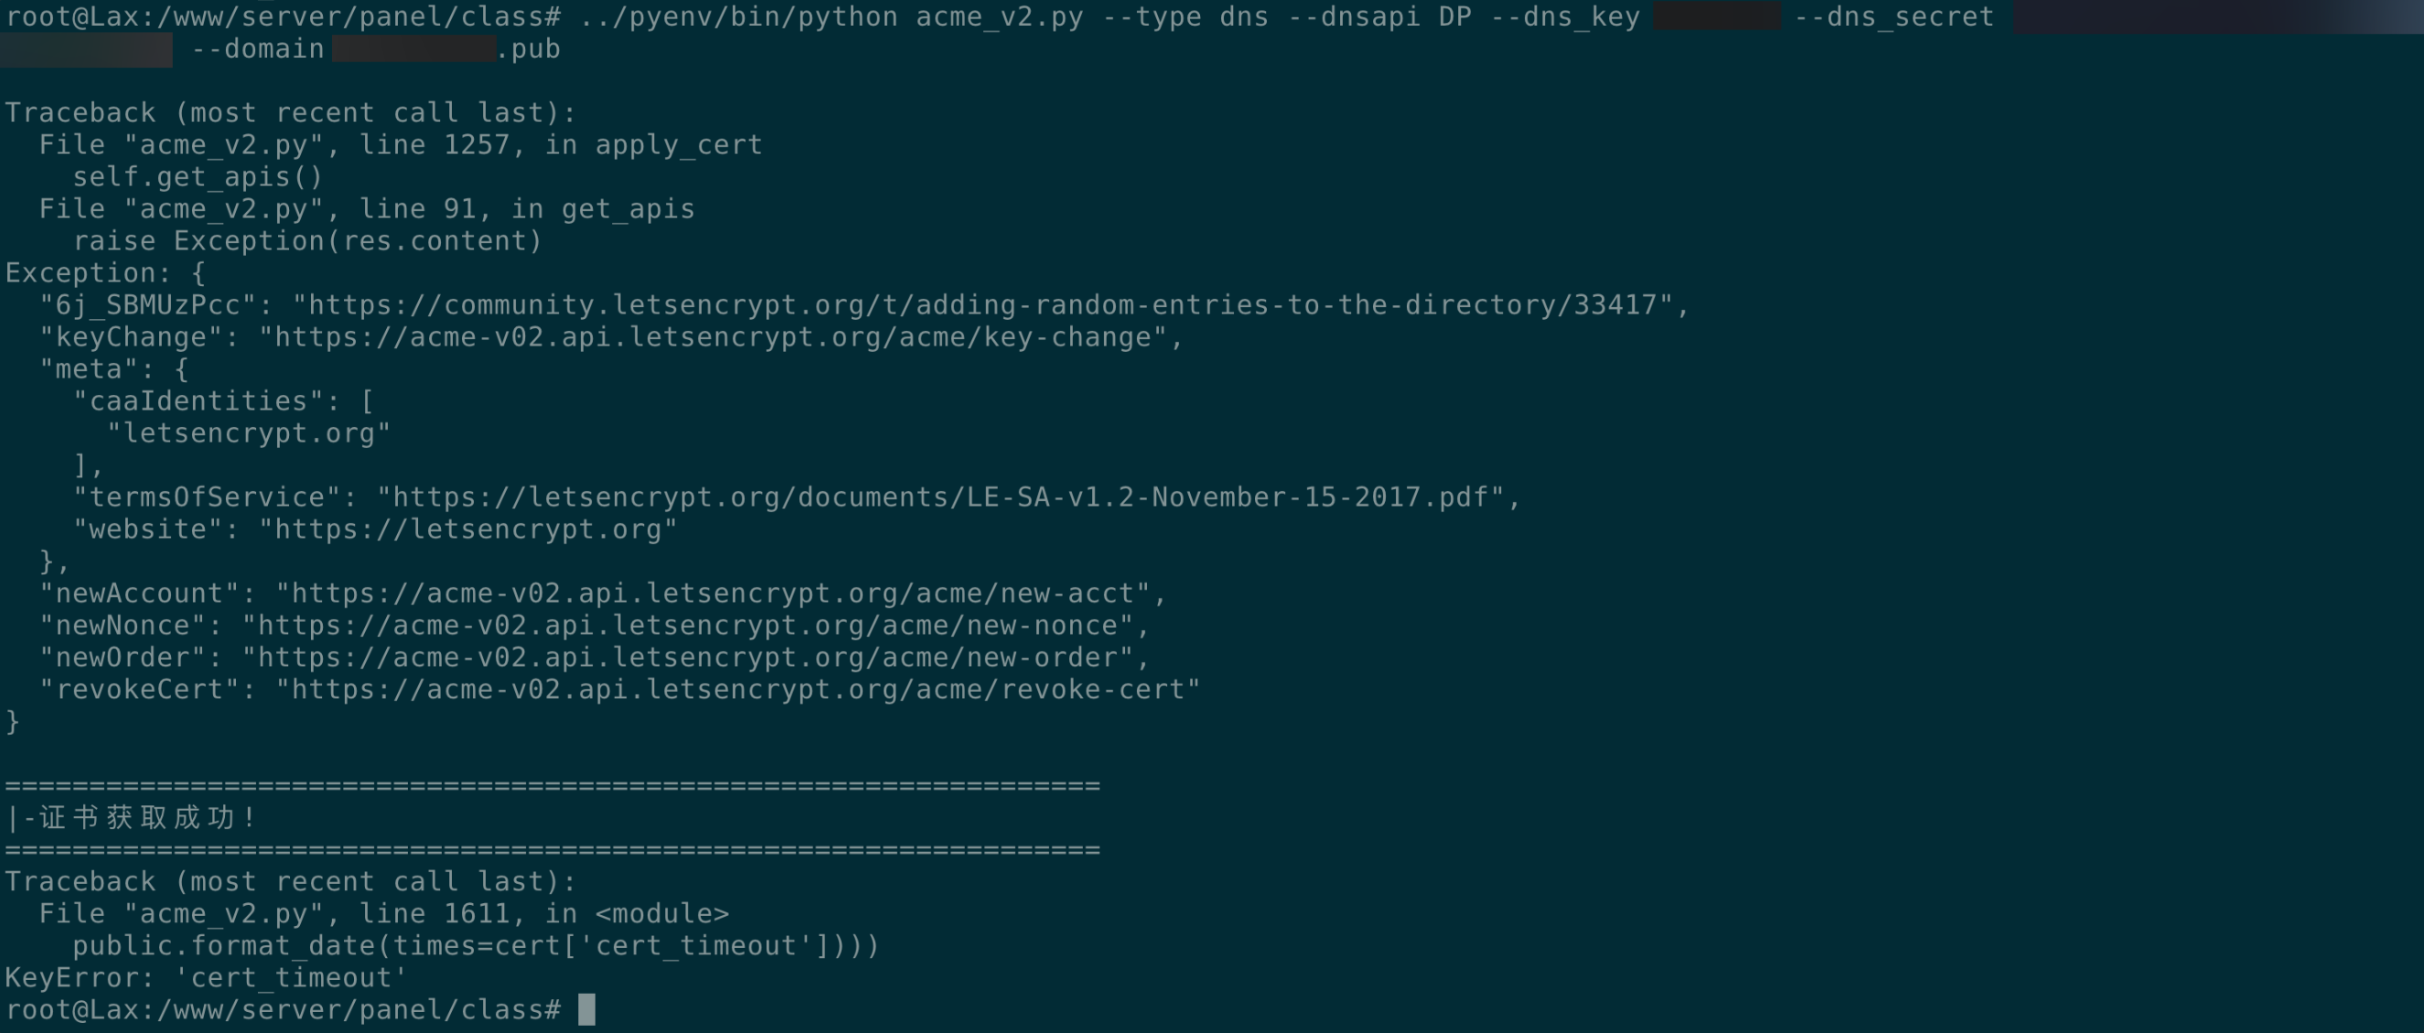This screenshot has height=1033, width=2424.
Task: Click the 'line 1611, in <module>' text
Action: coord(544,913)
